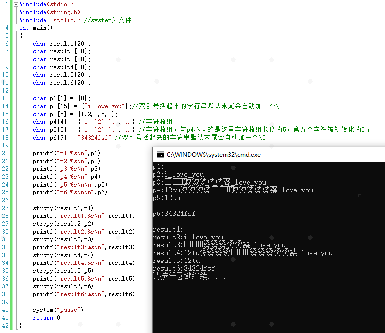The width and height of the screenshot is (385, 333).
Task: Click the printf("p4:%s\n",p4) statement
Action: 68,177
